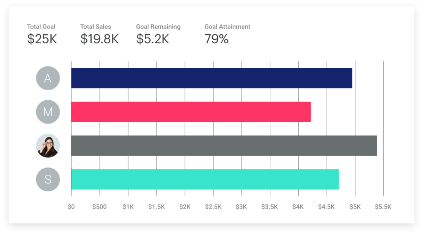Click the turquoise sales bar
Screen dimensions: 423x235
click(x=205, y=179)
